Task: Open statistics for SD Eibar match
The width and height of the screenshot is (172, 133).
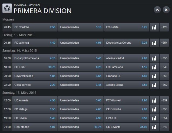Action: point(154,67)
